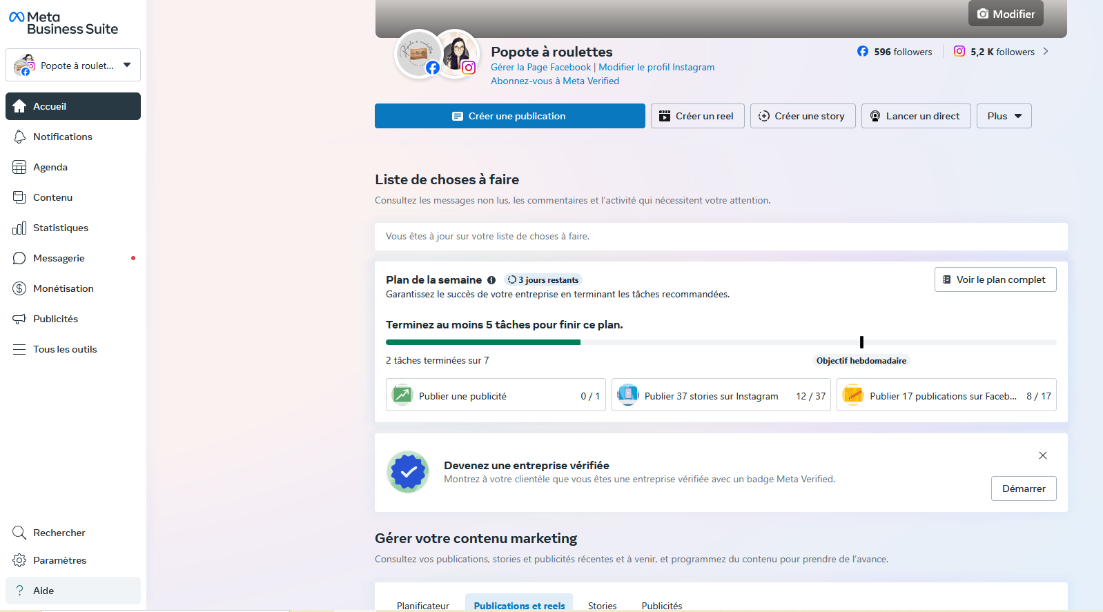This screenshot has width=1103, height=612.
Task: Open the Contenu section
Action: click(73, 197)
